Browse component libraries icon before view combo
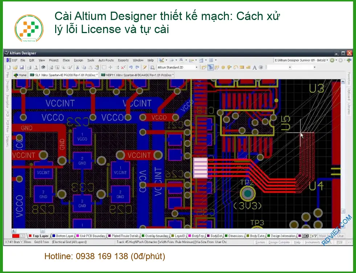This screenshot has width=356, height=273. (152, 67)
